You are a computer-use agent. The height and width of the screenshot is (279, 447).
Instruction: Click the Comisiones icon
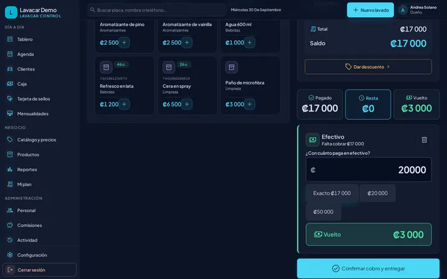click(10, 225)
